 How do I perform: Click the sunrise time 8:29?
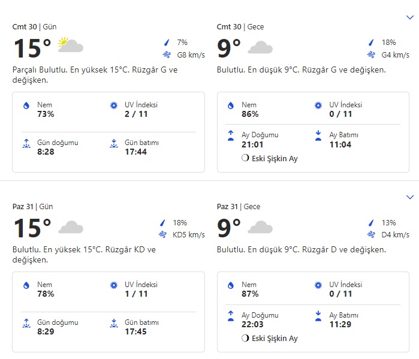[46, 331]
